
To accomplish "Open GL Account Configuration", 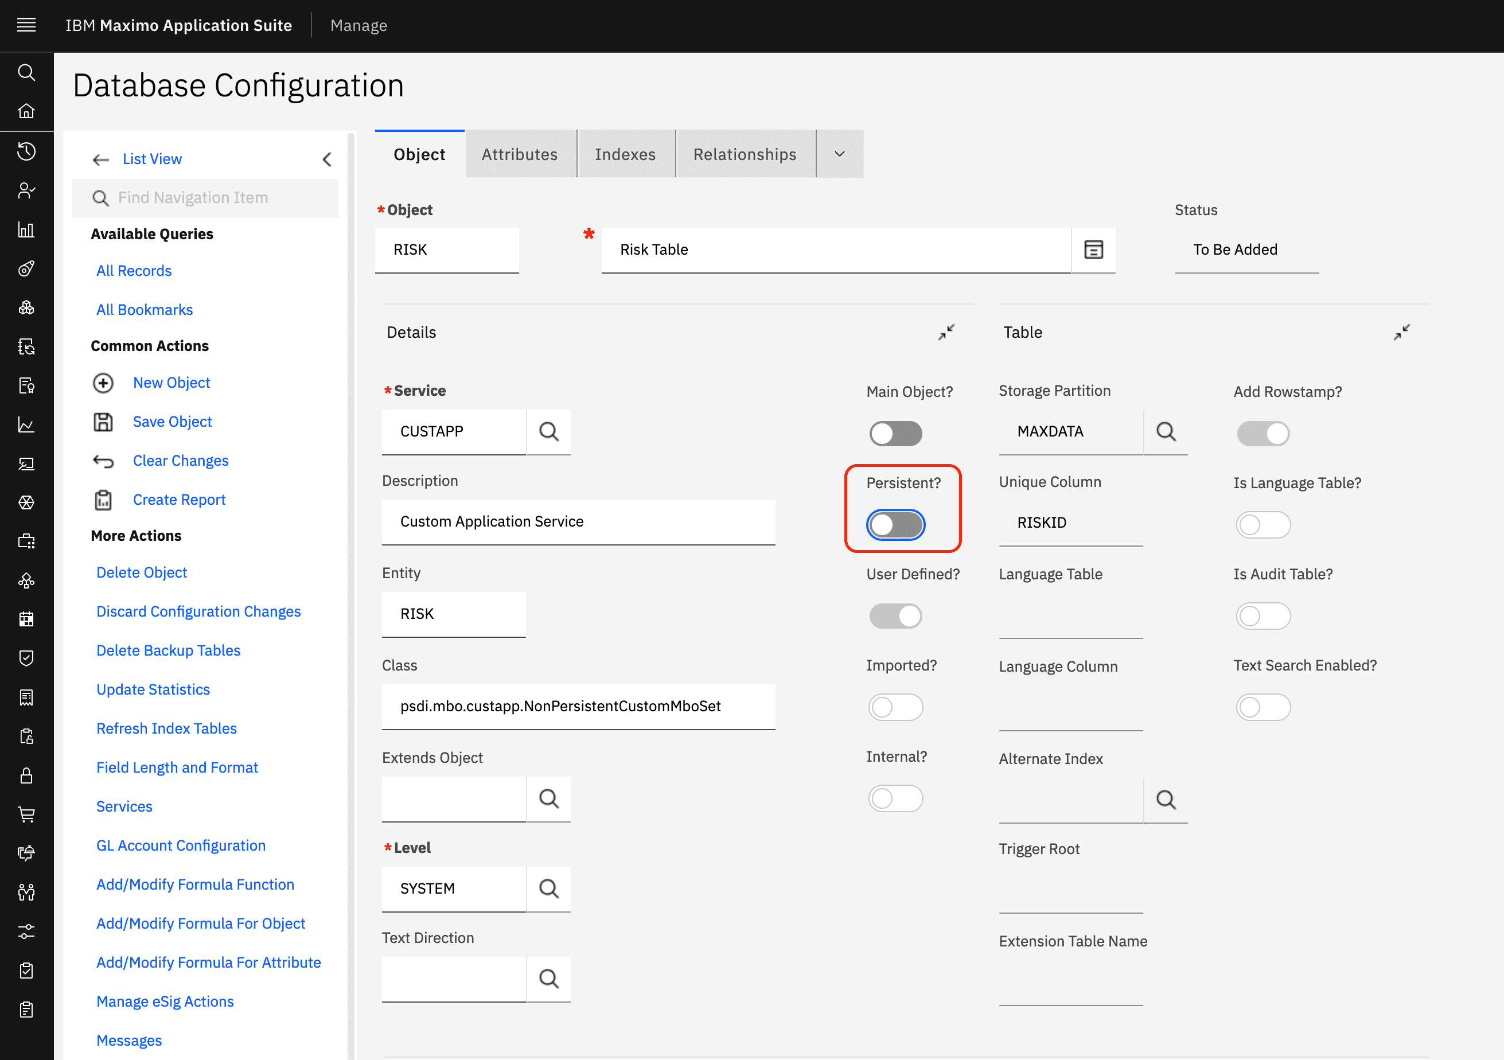I will point(181,846).
